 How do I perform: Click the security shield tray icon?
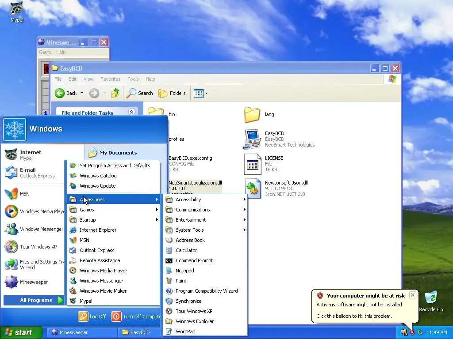(x=412, y=333)
